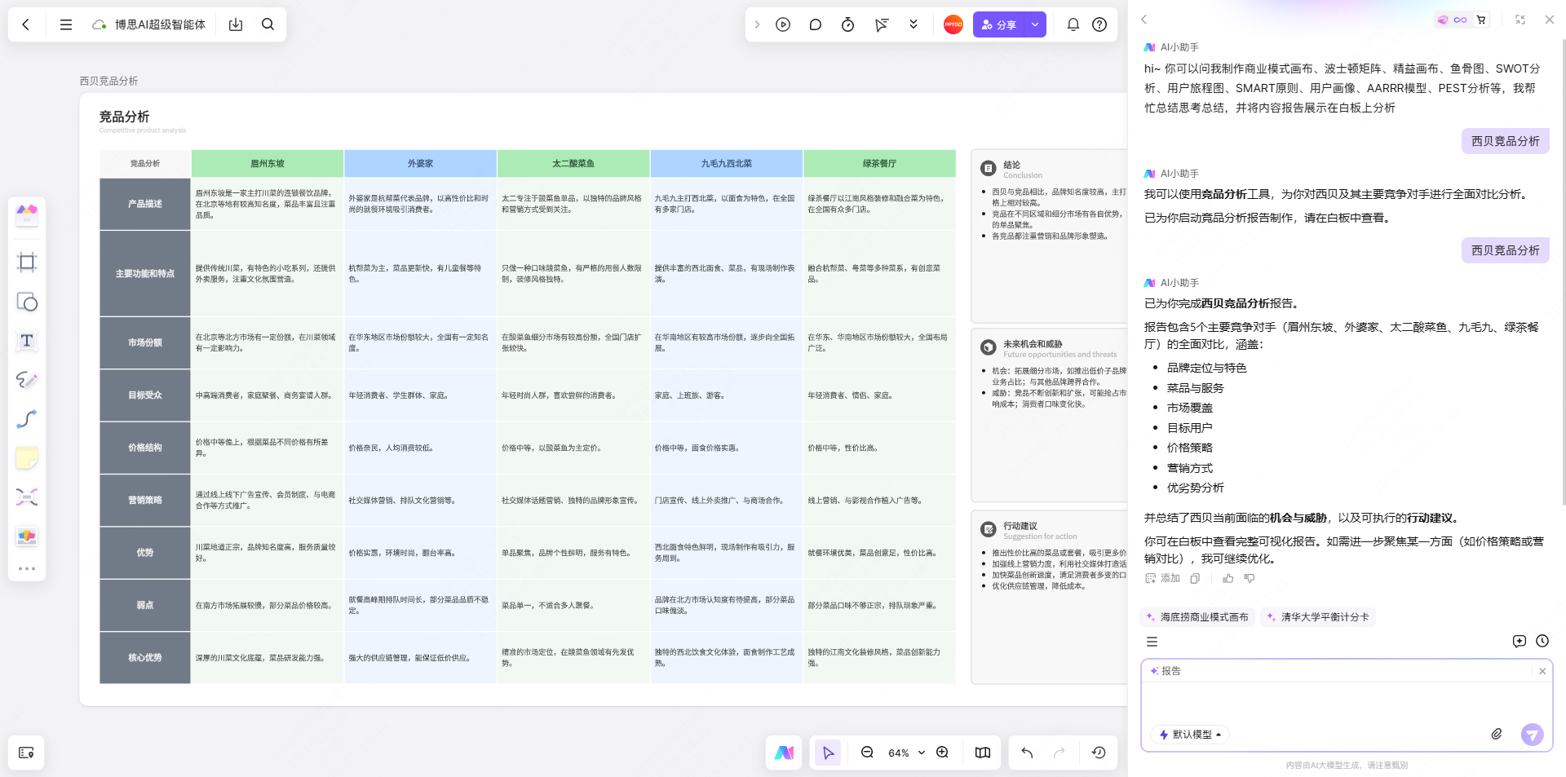Zoom in with the plus magnifier
Viewport: 1566px width, 777px height.
point(942,753)
